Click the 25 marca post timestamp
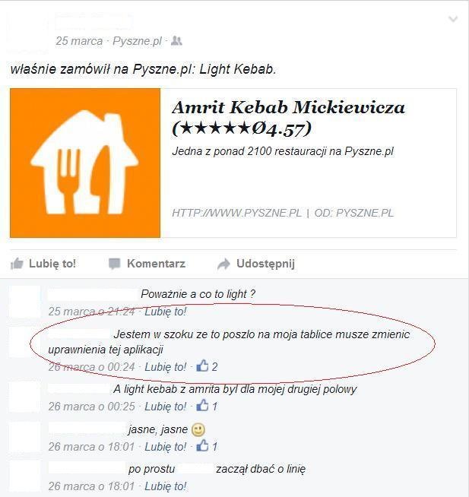This screenshot has height=497, width=469. [x=79, y=41]
